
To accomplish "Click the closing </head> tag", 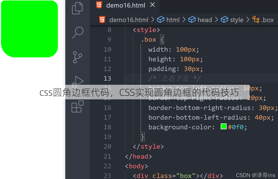I will click(138, 156).
